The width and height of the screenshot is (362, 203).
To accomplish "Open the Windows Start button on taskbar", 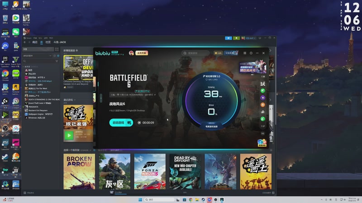I will pyautogui.click(x=140, y=199).
